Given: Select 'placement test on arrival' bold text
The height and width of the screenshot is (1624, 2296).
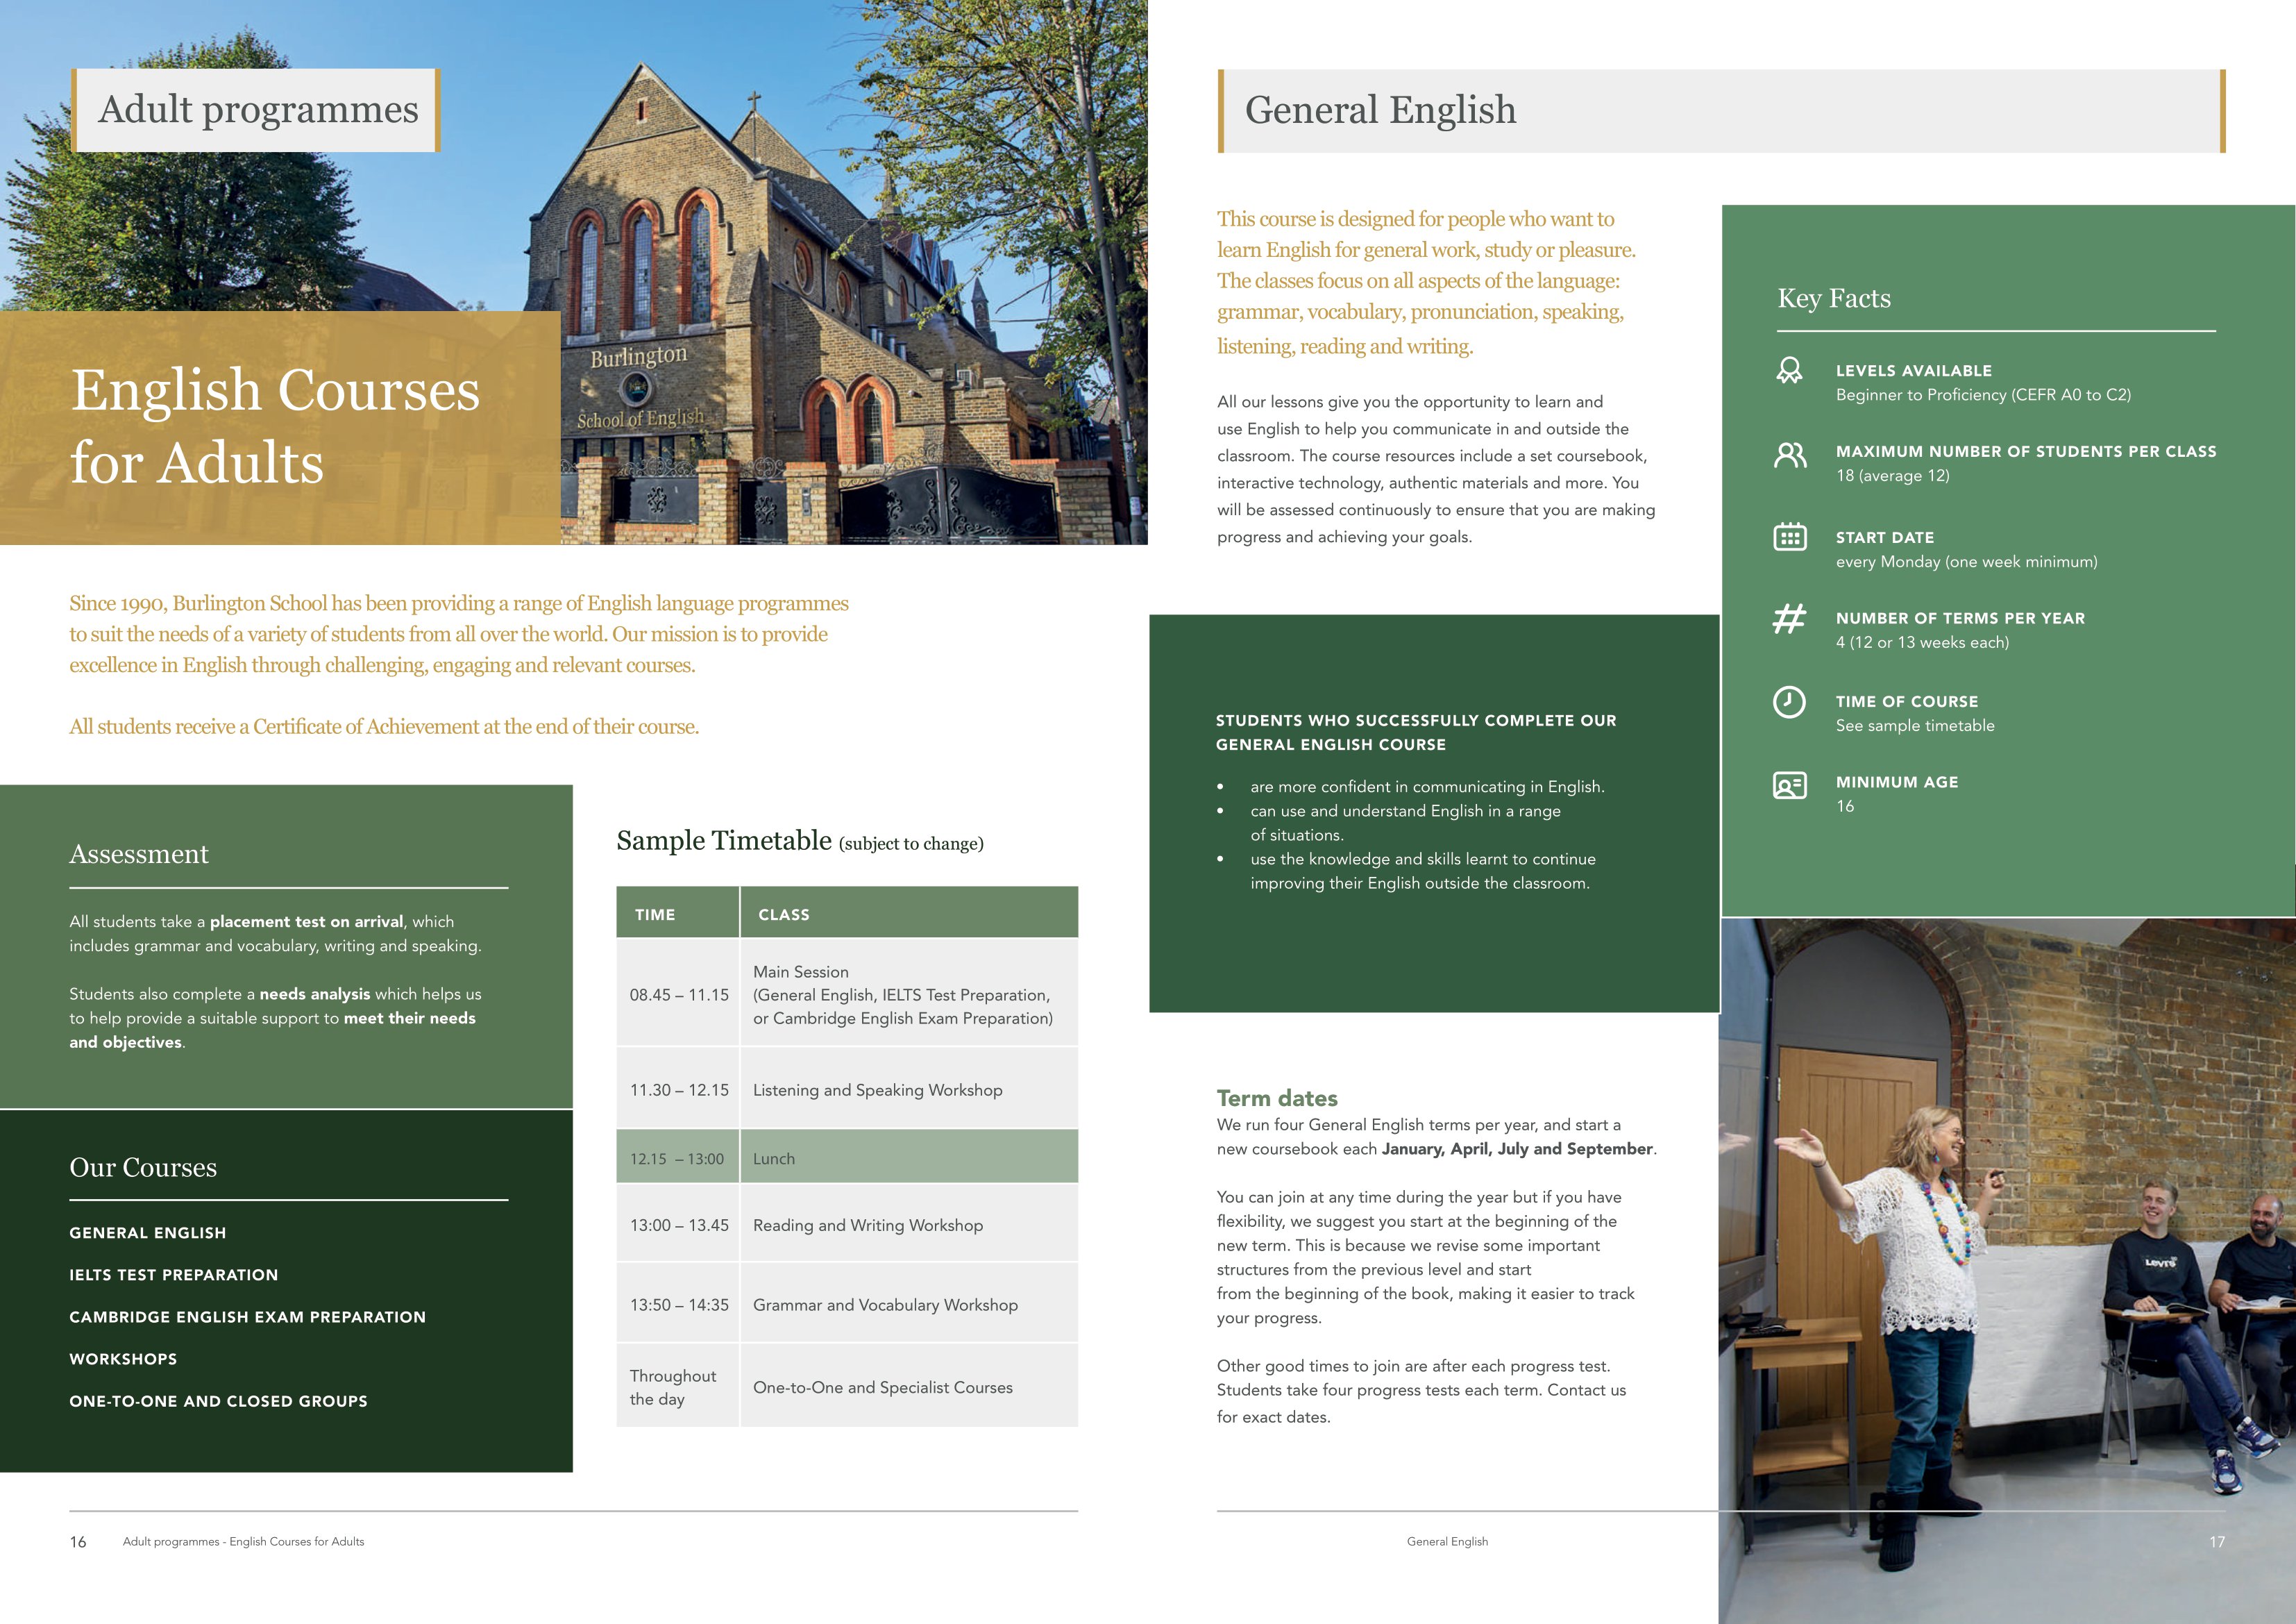Looking at the screenshot, I should [306, 921].
